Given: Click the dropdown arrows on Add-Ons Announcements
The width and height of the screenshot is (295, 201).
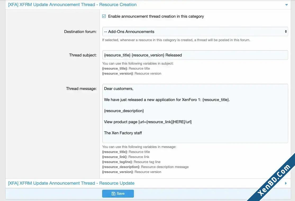Looking at the screenshot, I should [x=286, y=31].
